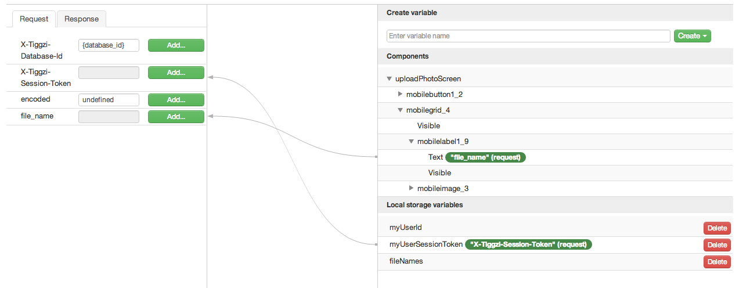Delete the fileNames storage variable

click(x=717, y=262)
